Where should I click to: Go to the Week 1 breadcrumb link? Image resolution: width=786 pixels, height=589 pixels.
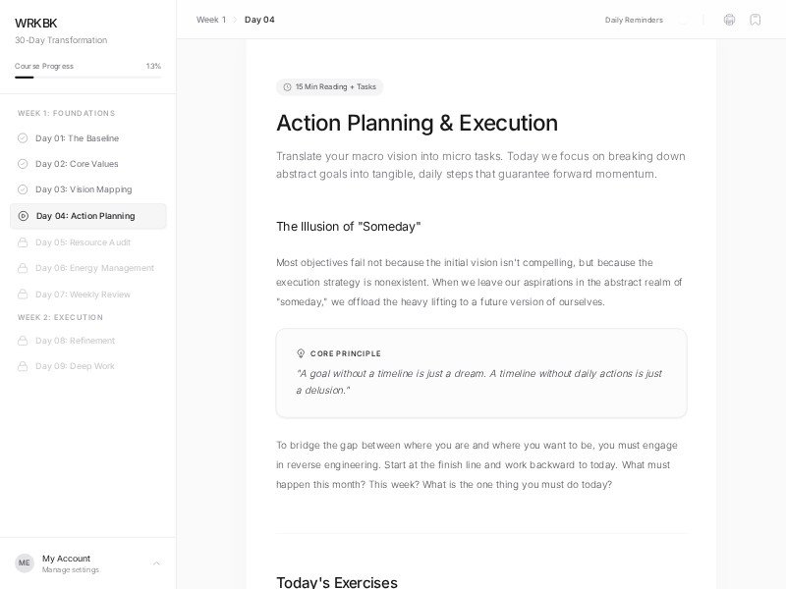click(x=210, y=20)
